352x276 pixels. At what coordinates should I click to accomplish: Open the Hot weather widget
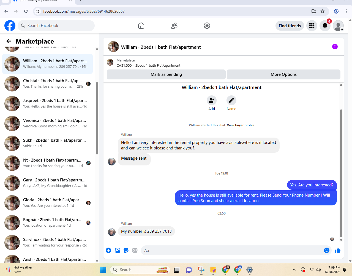[19, 270]
